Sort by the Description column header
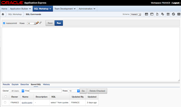Screen dimensions: 181x107 click(x=42, y=97)
